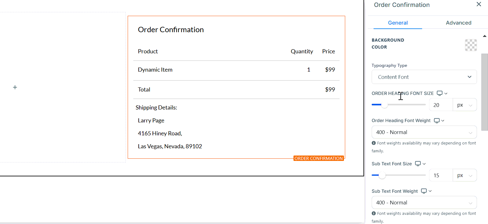Open the px unit dropdown for Order Heading size
The width and height of the screenshot is (488, 224).
(x=465, y=105)
